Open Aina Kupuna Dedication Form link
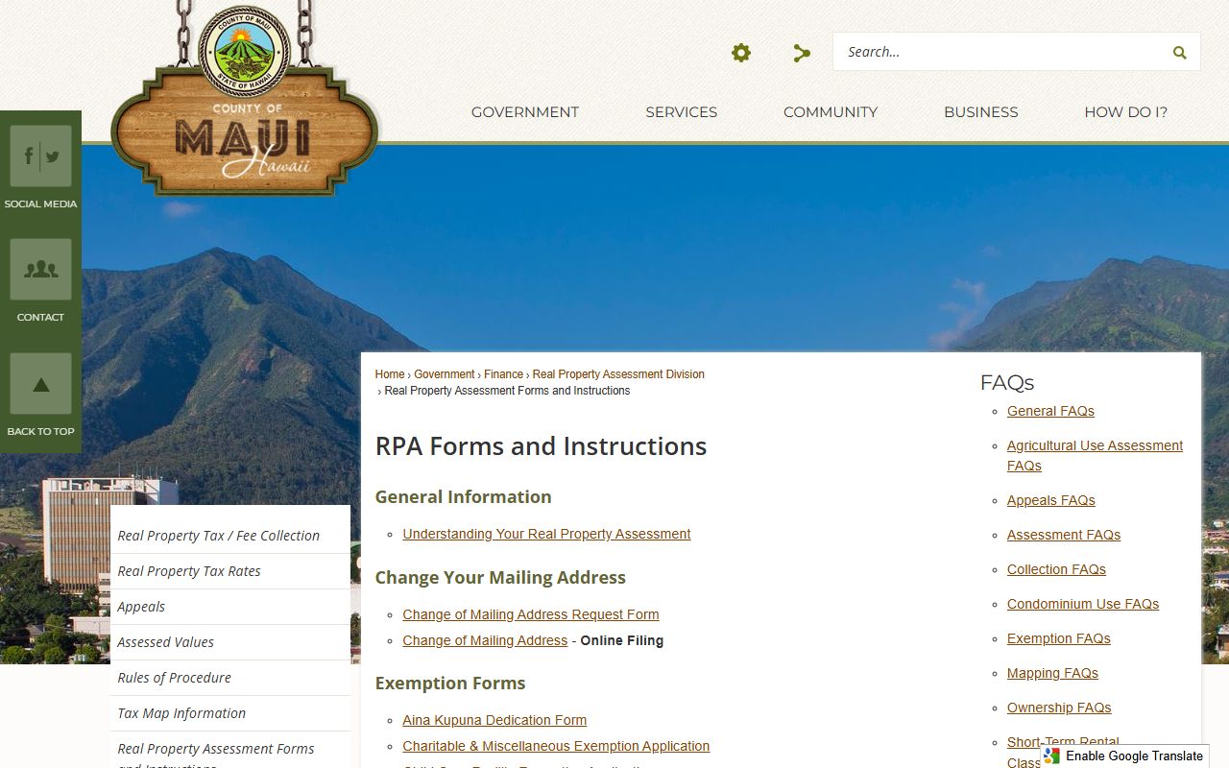 tap(494, 720)
